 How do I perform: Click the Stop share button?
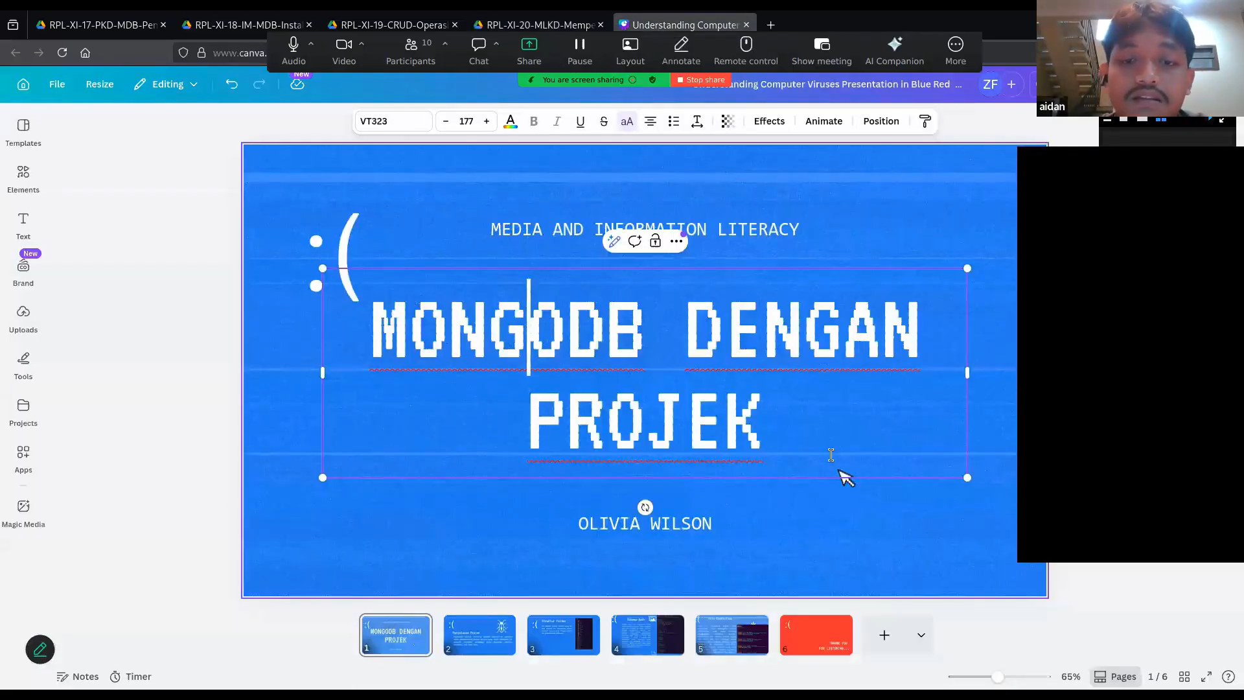tap(700, 80)
